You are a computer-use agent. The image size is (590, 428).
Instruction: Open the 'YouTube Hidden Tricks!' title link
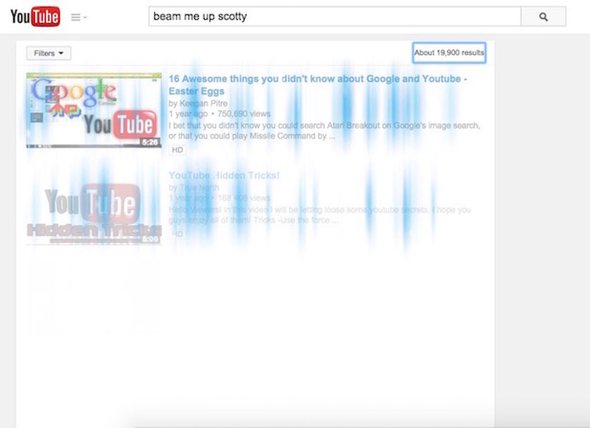pos(223,175)
